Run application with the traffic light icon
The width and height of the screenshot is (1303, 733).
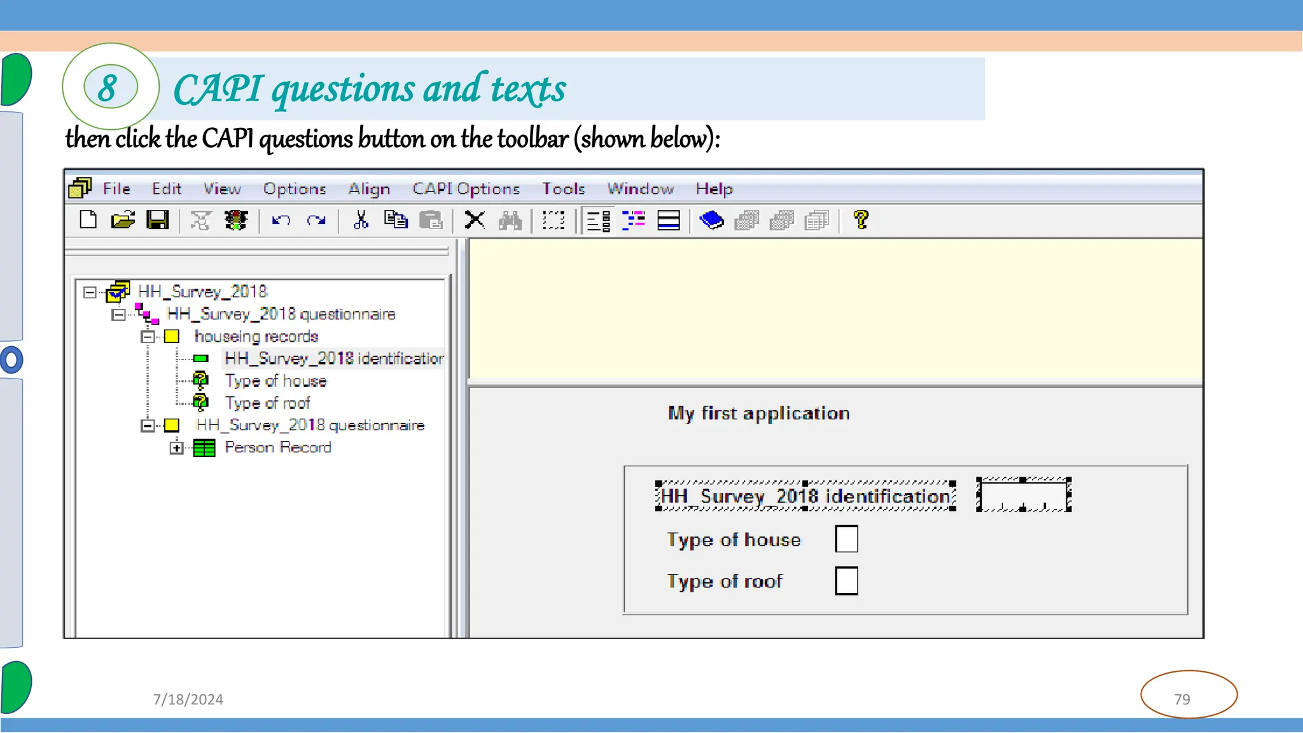tap(235, 221)
